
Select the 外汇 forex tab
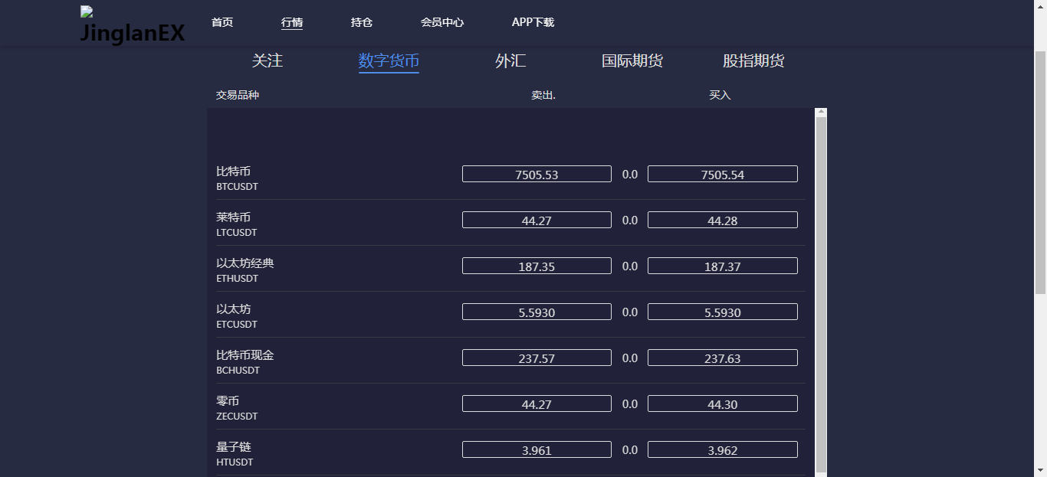click(510, 61)
